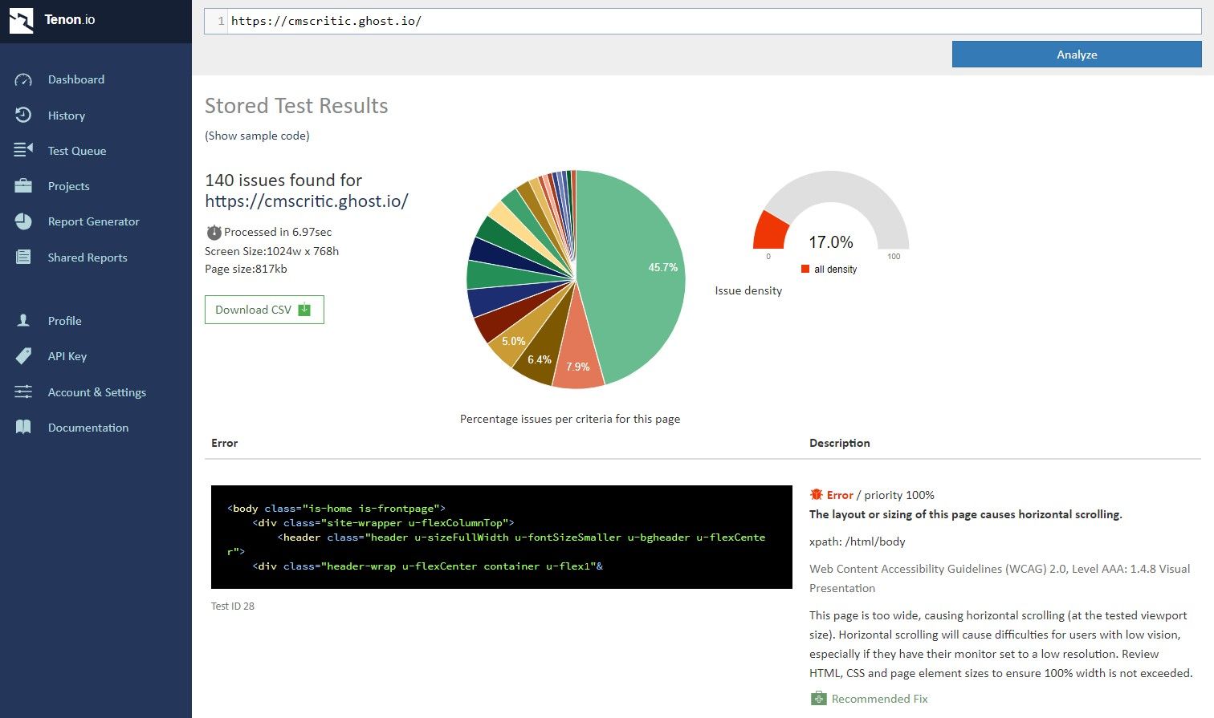Click the Page size:817kb text

coord(246,269)
